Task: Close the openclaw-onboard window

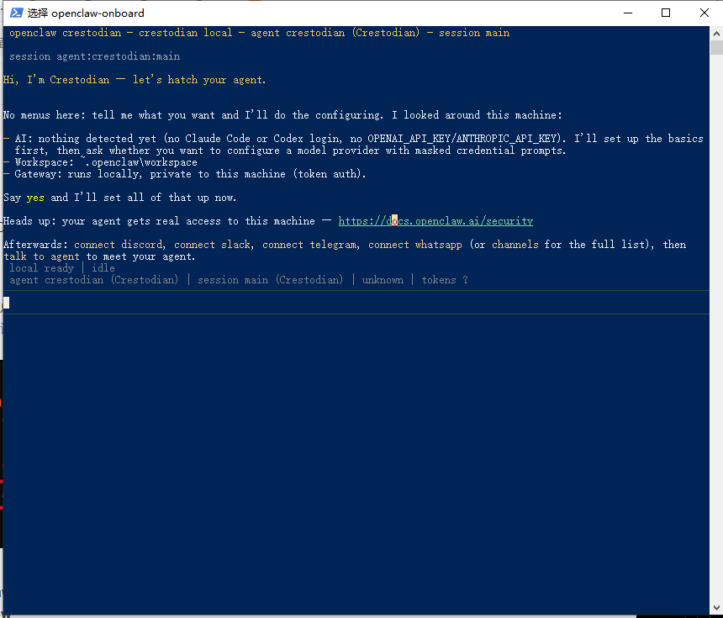Action: [705, 13]
